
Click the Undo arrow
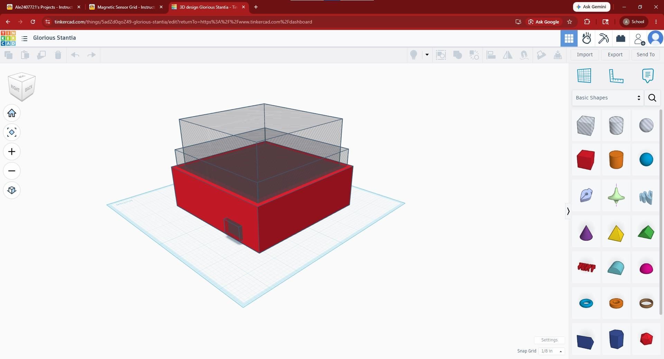tap(75, 55)
